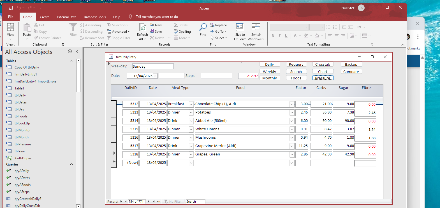Click the Size to Fit Form icon
Screen dimensions: 440x208
pos(240,27)
